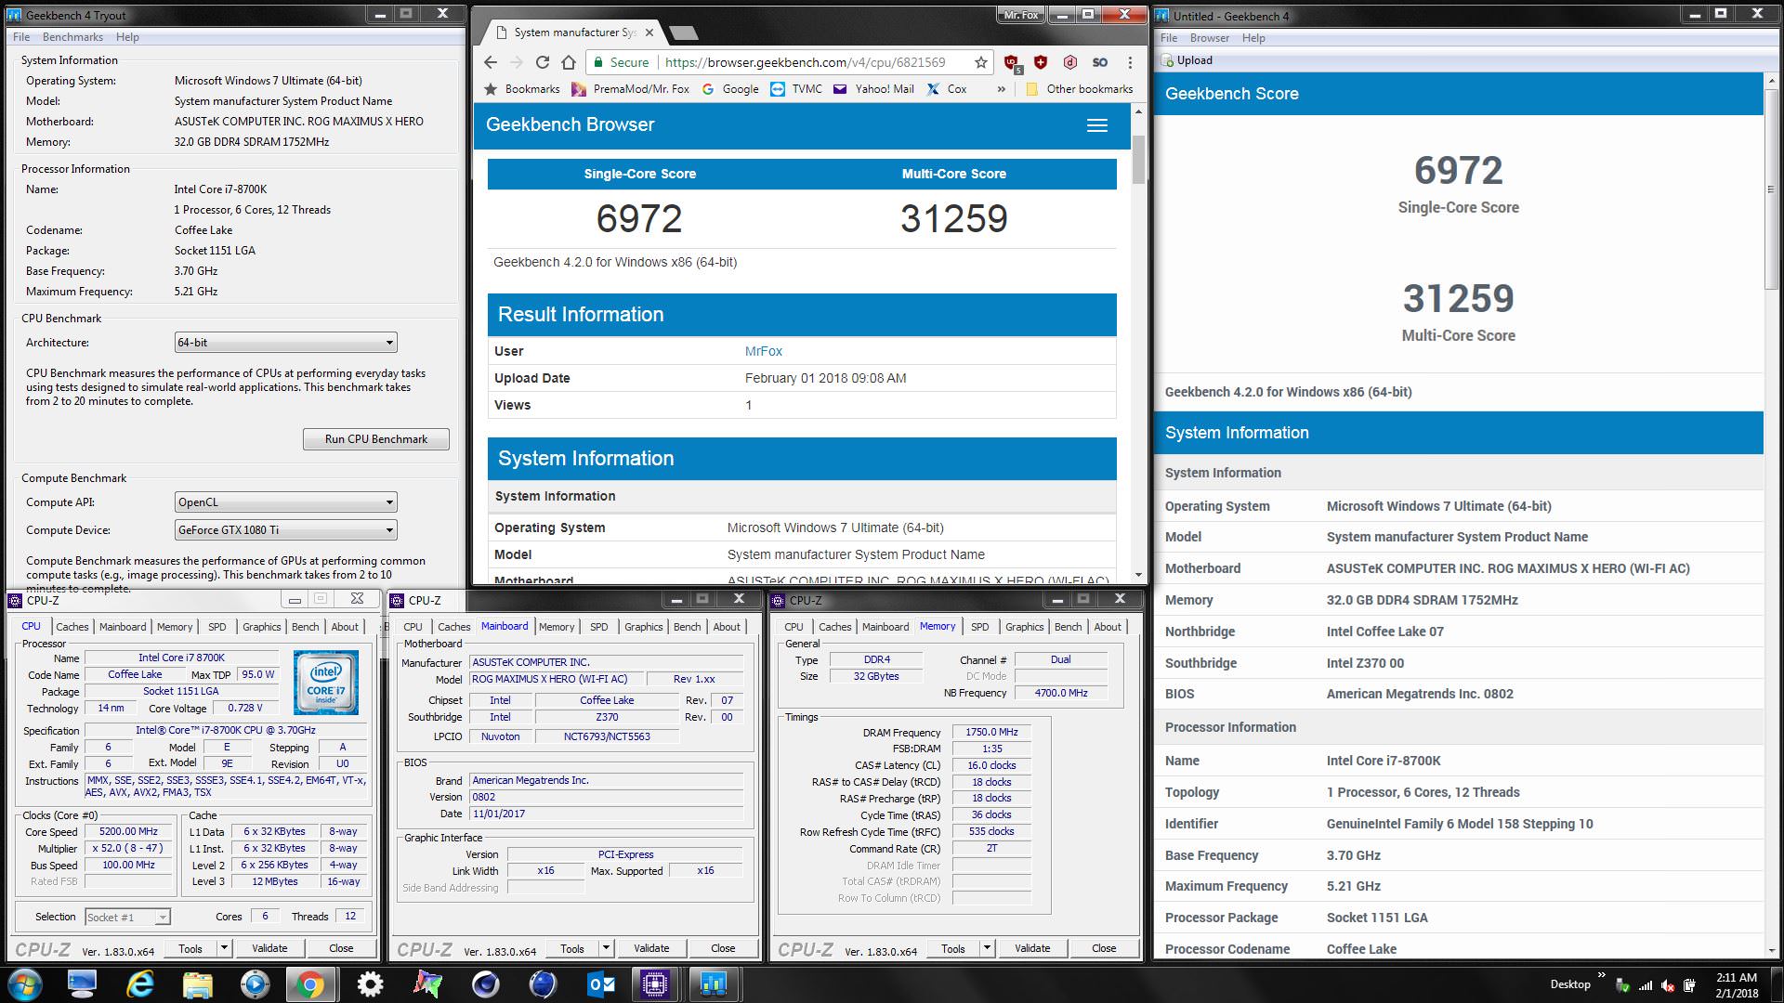Click the Safely Remove Hardware tray icon
Image resolution: width=1784 pixels, height=1003 pixels.
pyautogui.click(x=1623, y=985)
